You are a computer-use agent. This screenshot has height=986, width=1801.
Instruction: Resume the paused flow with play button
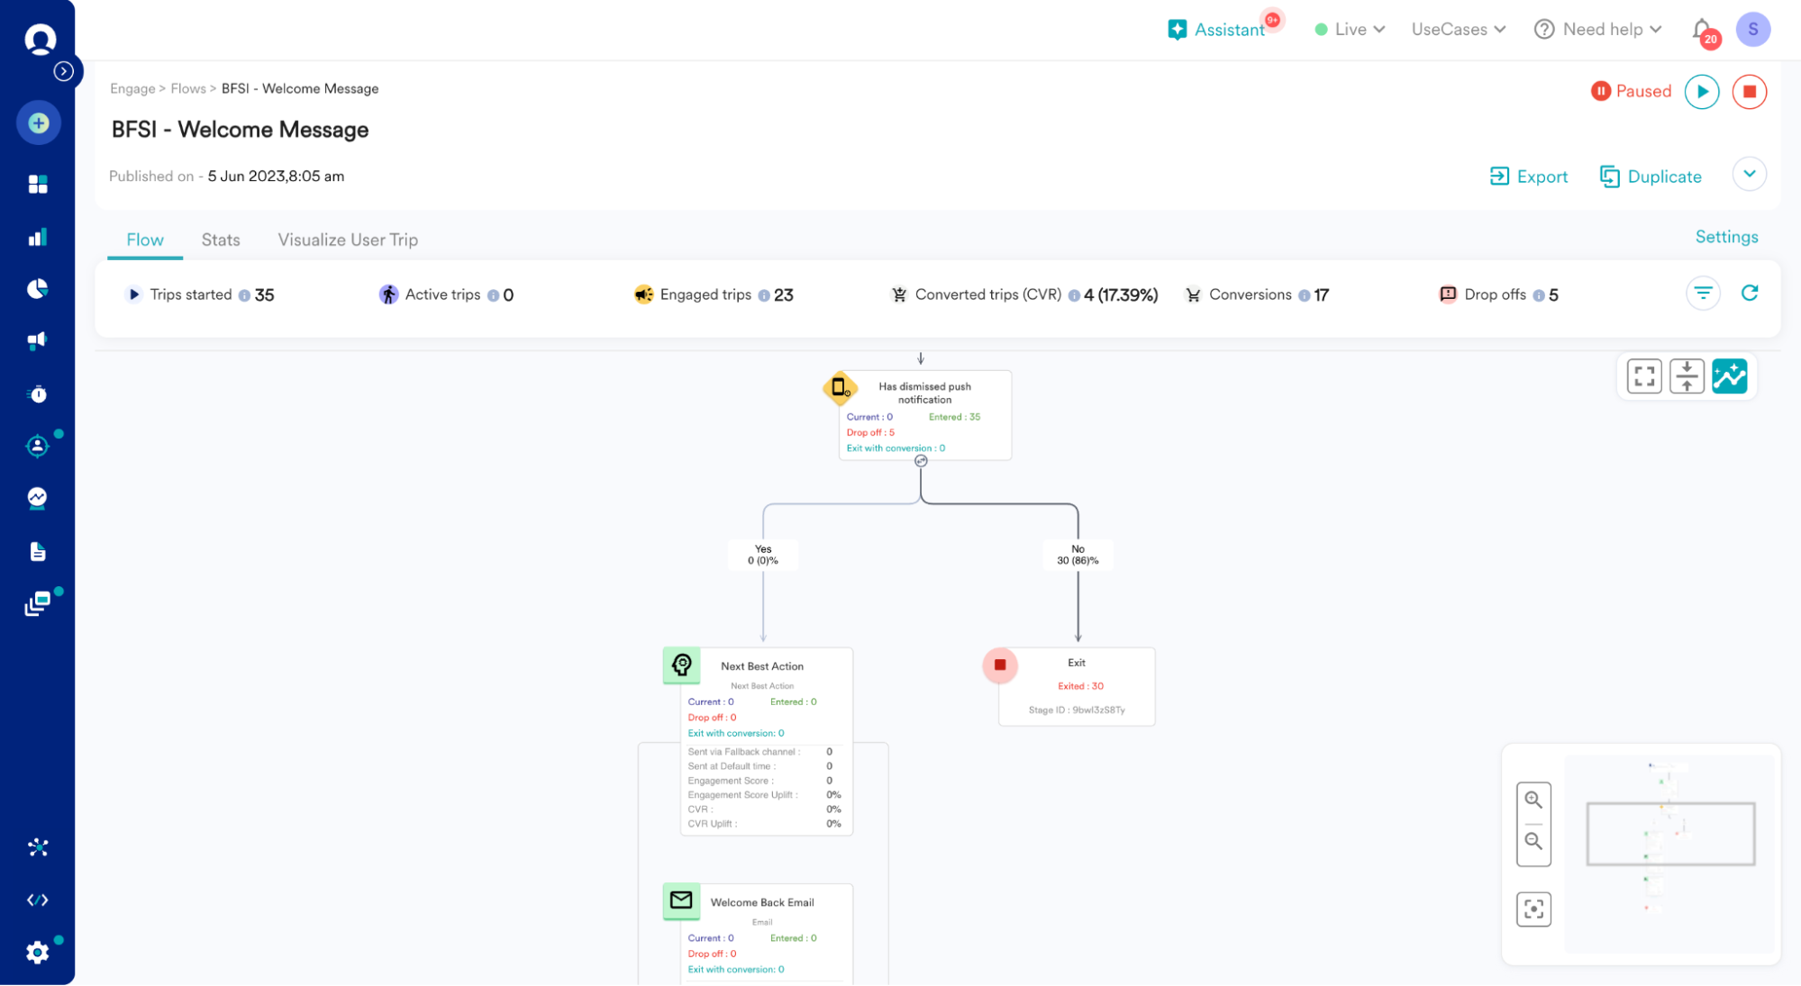click(1701, 92)
